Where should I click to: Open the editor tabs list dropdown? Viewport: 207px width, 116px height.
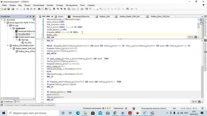(x=202, y=16)
